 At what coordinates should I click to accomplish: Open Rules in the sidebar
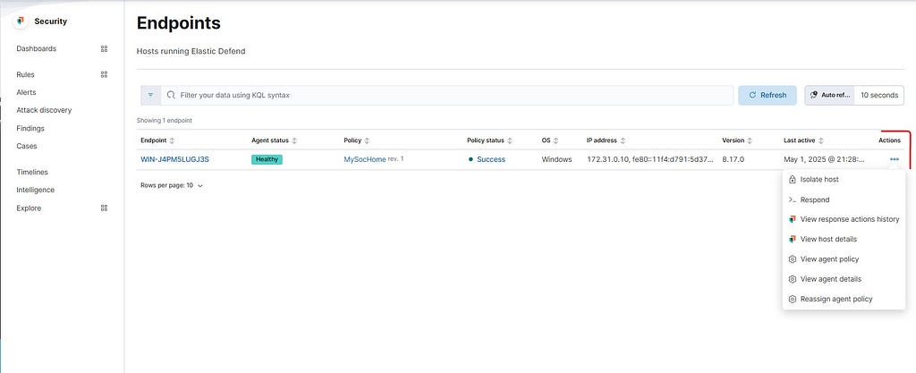(x=25, y=75)
